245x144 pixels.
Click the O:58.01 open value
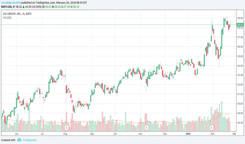coord(47,7)
